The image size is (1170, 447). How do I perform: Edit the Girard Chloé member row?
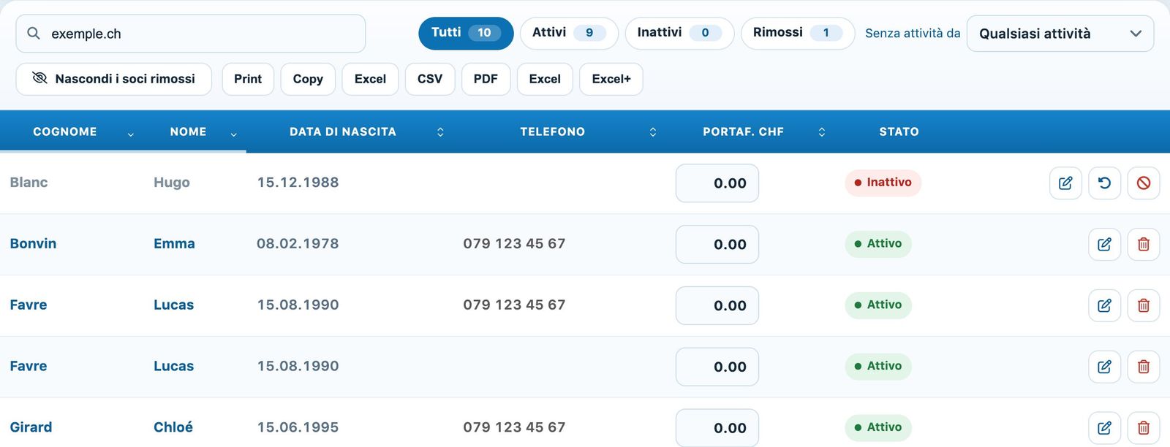[x=1105, y=428]
